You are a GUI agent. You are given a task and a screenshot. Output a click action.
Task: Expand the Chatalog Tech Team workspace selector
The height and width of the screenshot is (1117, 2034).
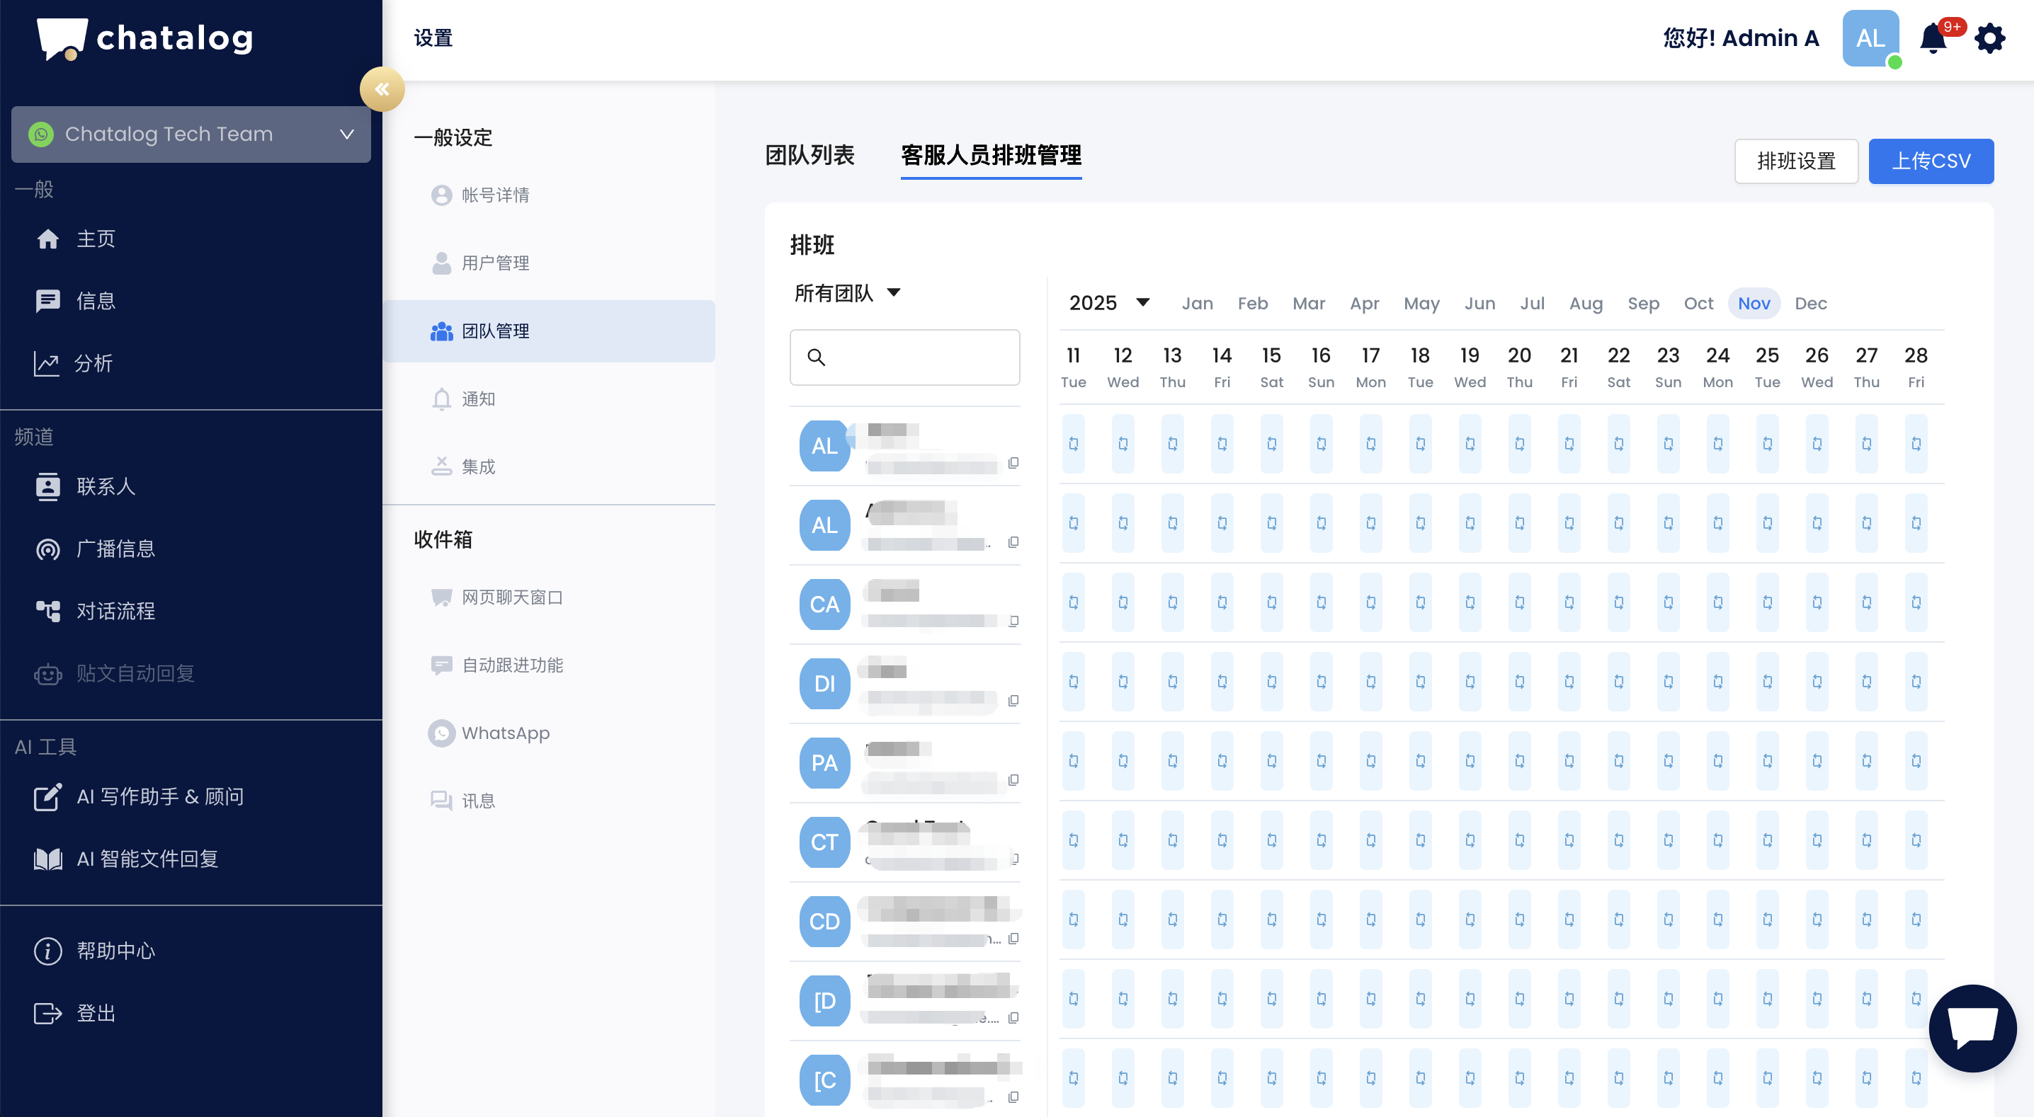coord(191,134)
